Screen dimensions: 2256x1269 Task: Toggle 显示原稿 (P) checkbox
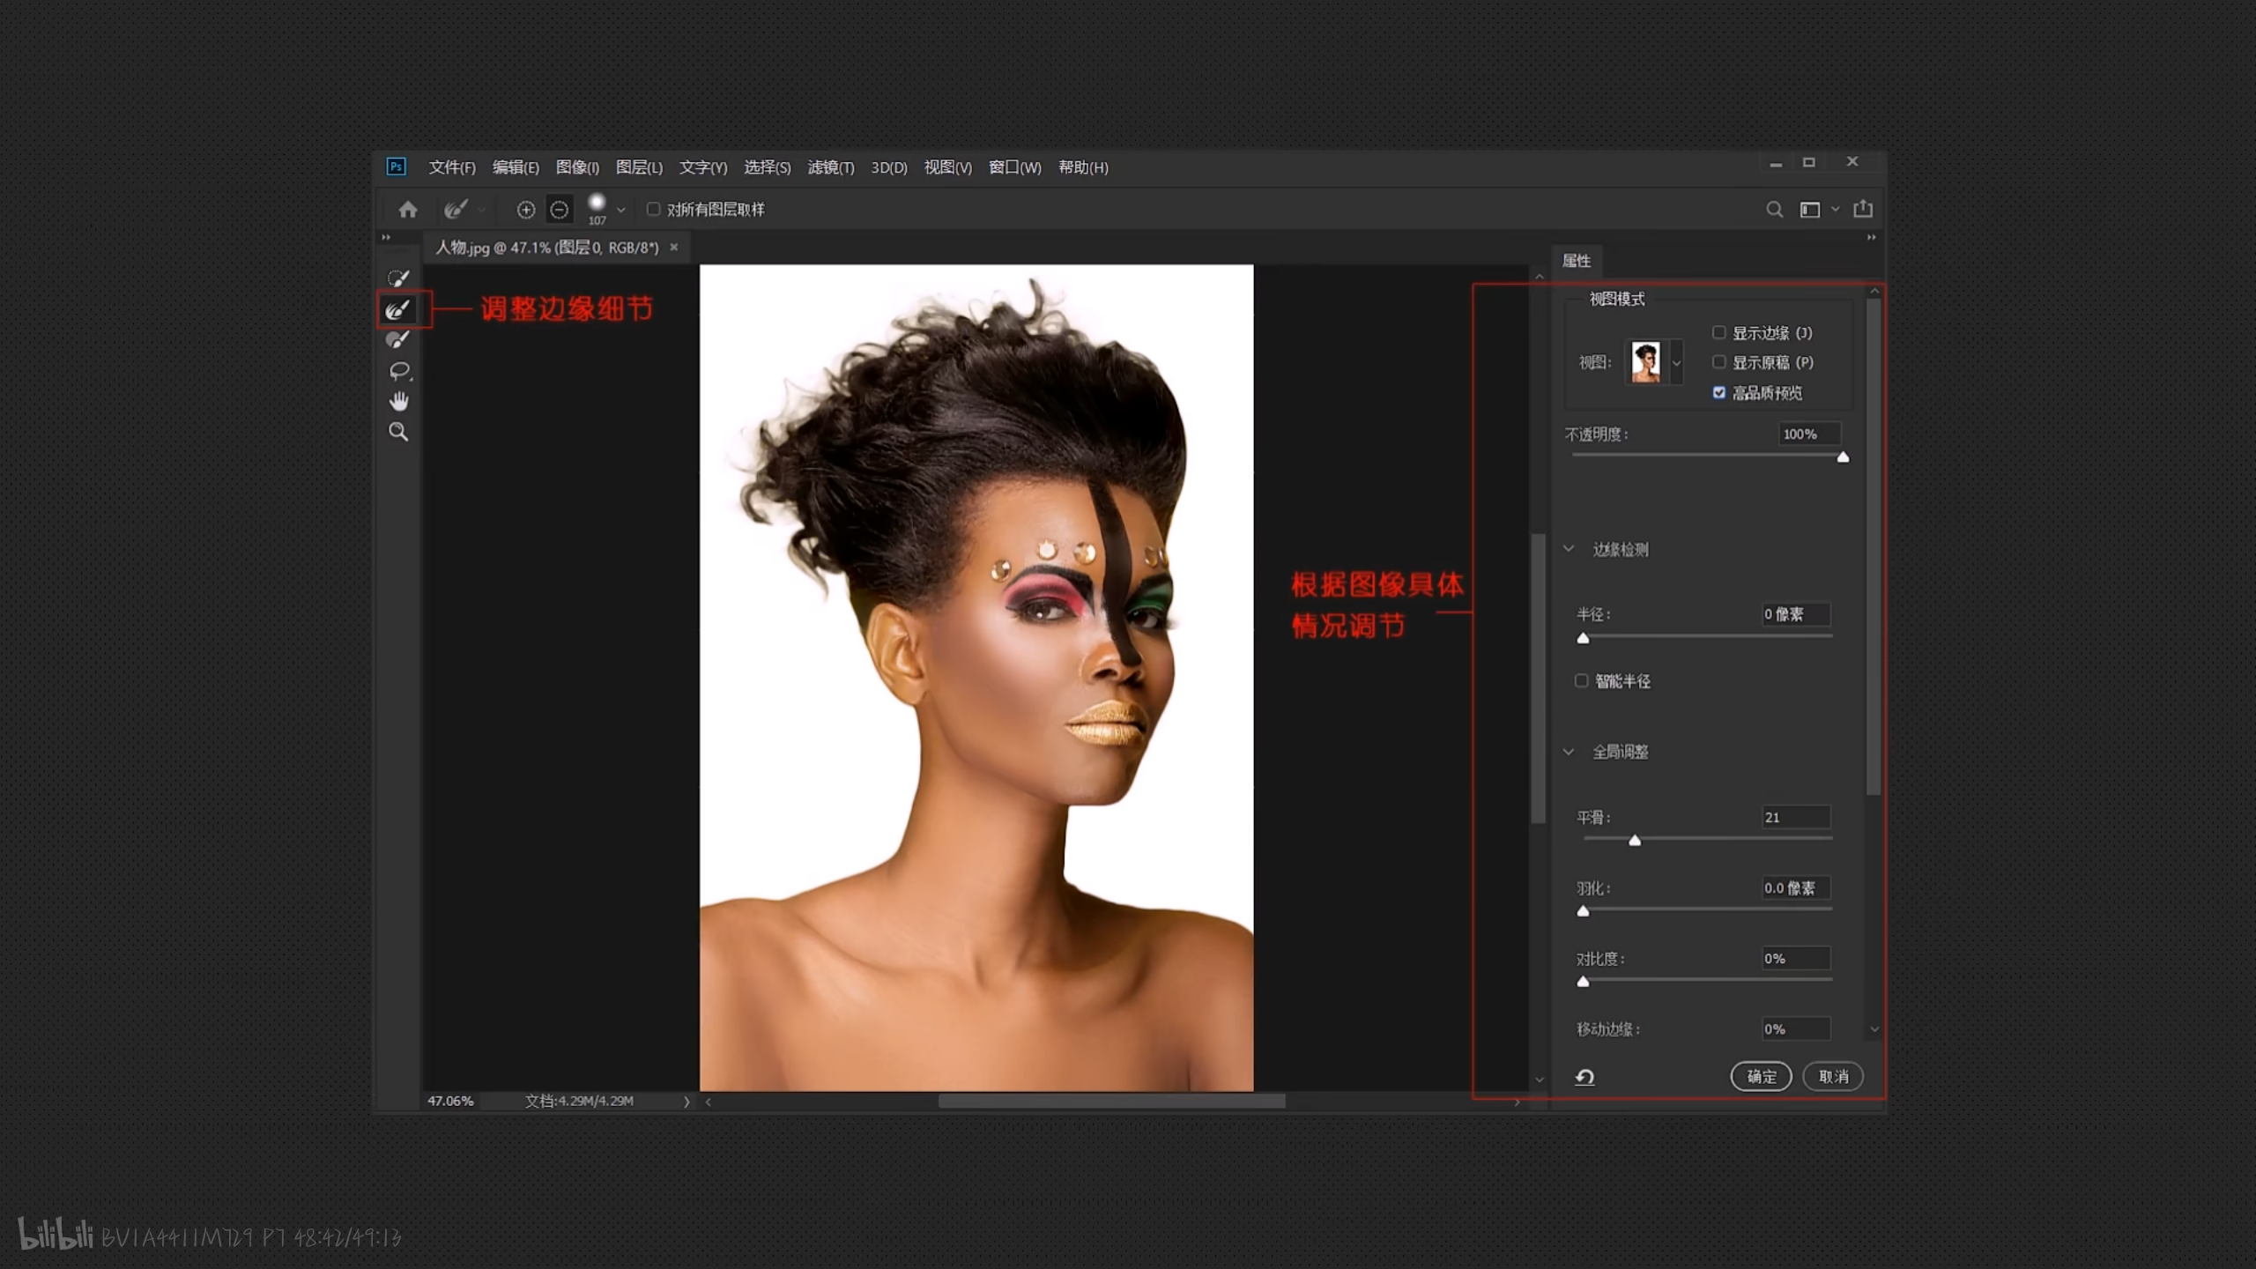[x=1718, y=362]
